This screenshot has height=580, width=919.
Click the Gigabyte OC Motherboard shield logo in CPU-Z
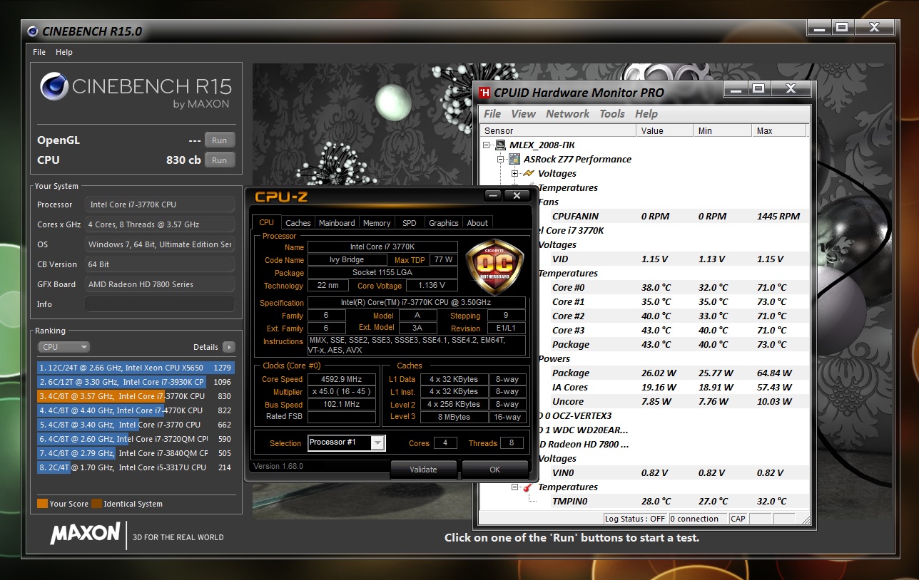tap(494, 266)
